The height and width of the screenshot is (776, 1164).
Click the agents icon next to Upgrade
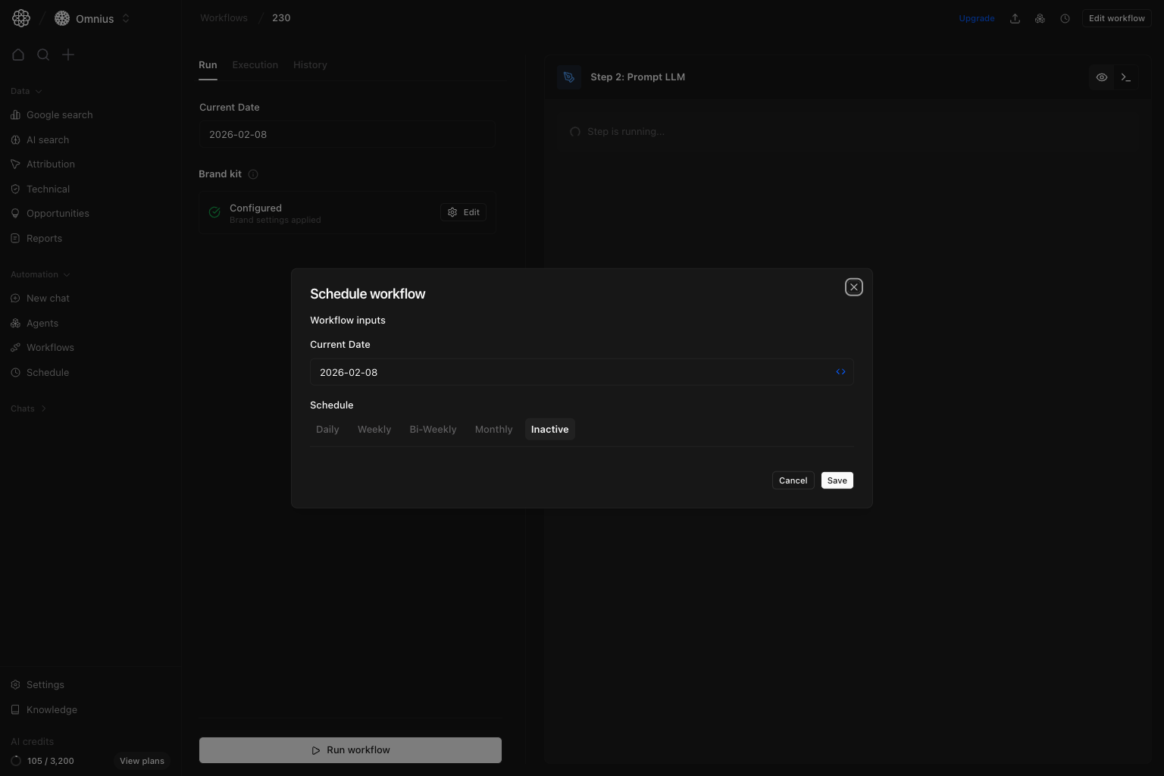1040,17
